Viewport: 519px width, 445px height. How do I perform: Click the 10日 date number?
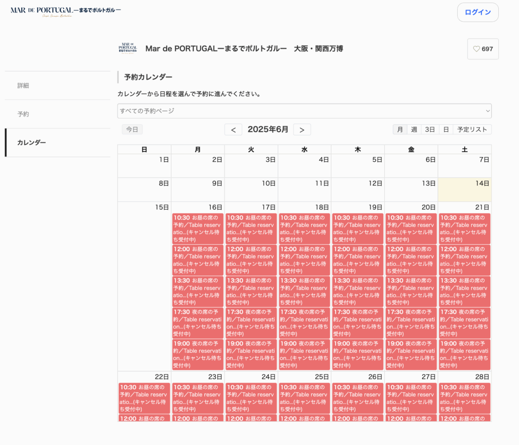[x=269, y=183]
